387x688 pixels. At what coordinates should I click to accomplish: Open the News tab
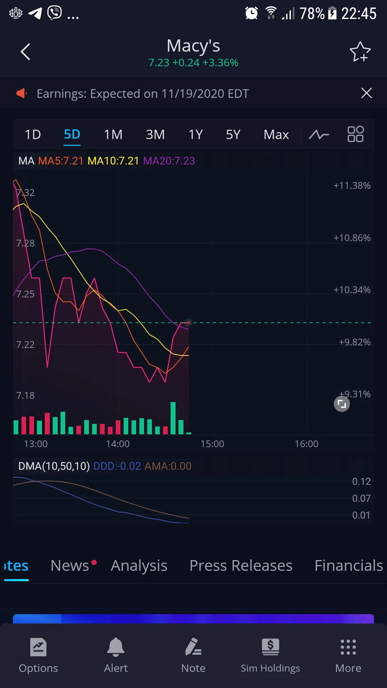coord(70,565)
